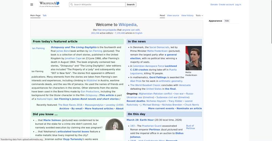Open the Log in link
The height and width of the screenshot is (141, 272).
(238, 5)
